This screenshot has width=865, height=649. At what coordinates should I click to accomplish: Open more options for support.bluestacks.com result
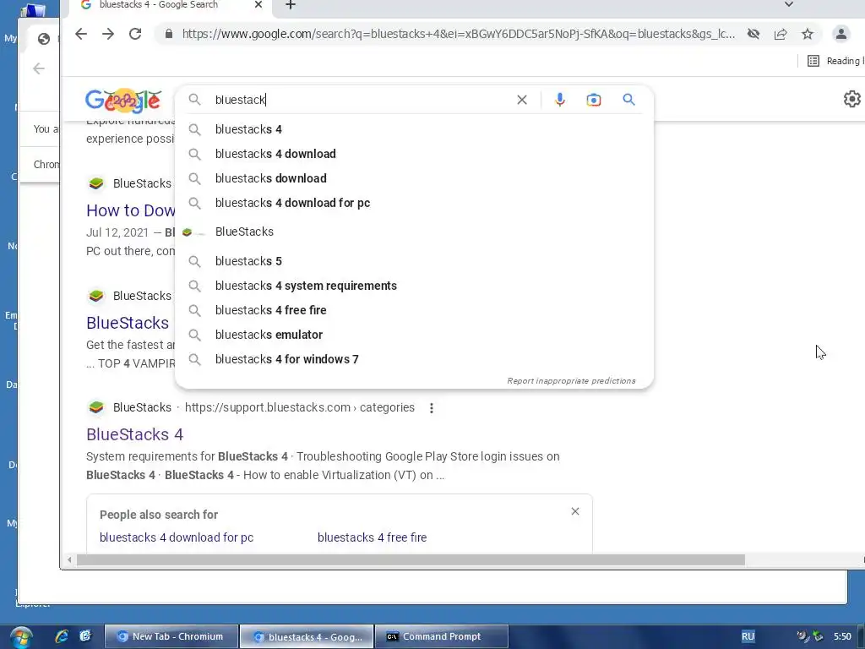[432, 408]
